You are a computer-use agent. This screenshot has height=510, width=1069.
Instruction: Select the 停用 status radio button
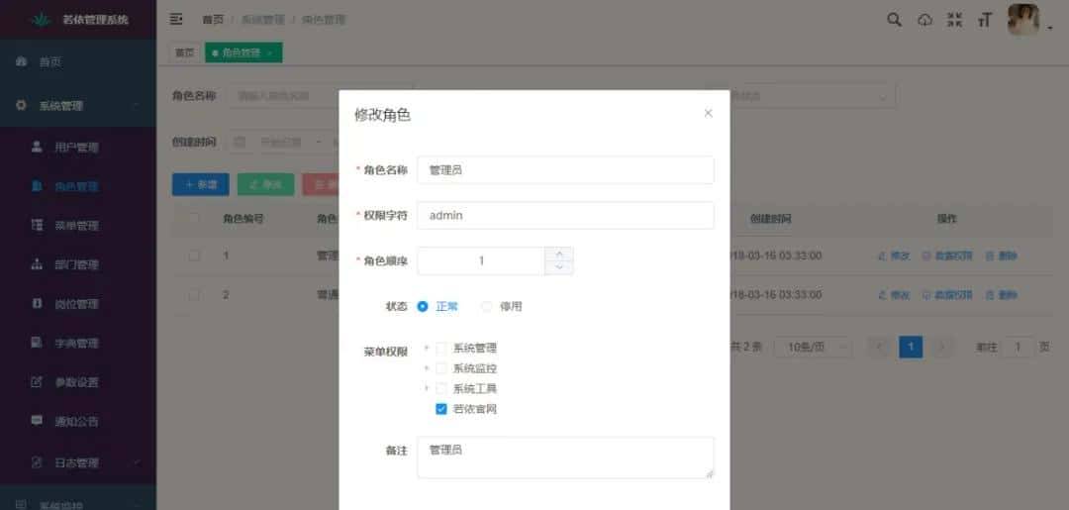coord(487,307)
